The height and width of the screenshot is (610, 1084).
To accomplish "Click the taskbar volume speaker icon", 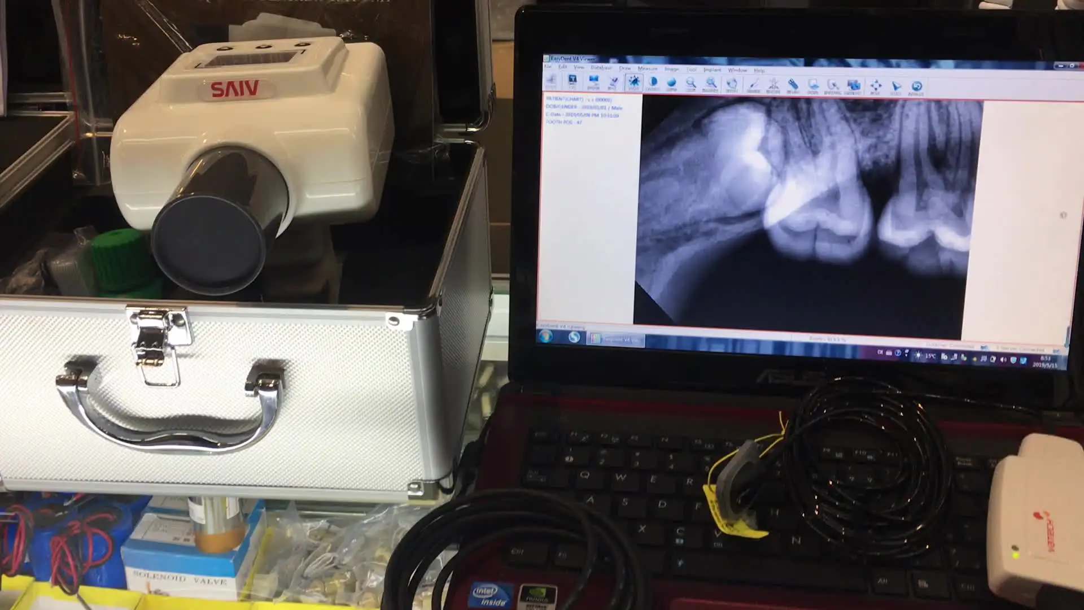I will coord(1003,359).
